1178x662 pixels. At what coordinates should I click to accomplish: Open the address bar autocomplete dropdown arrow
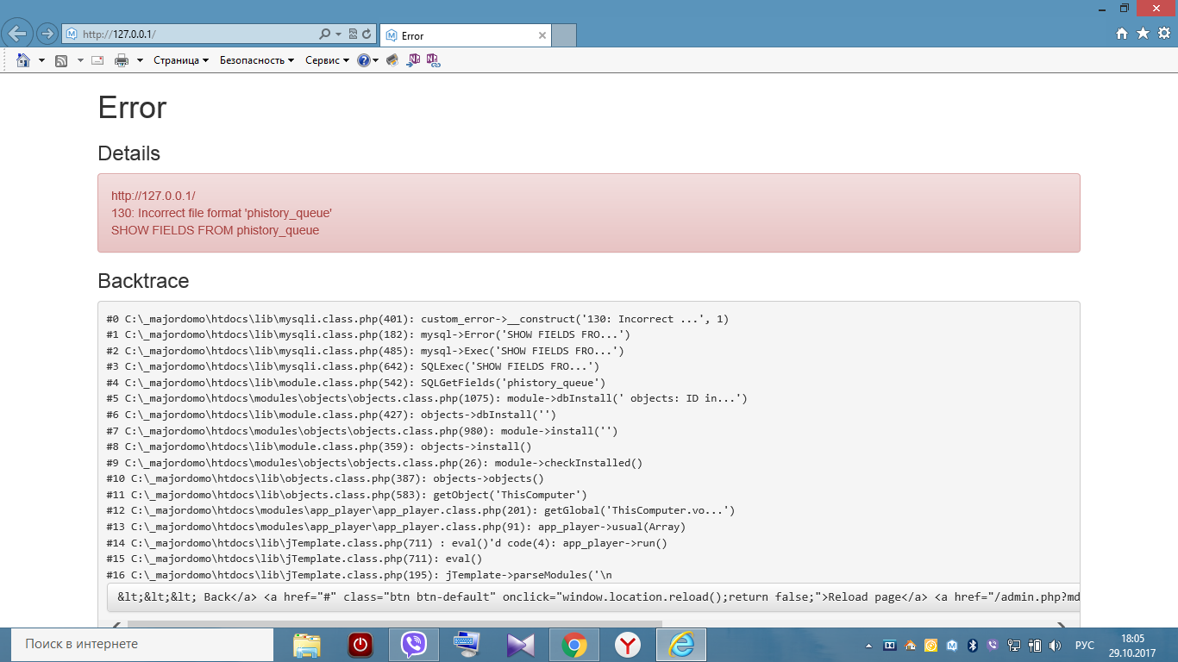pos(338,34)
